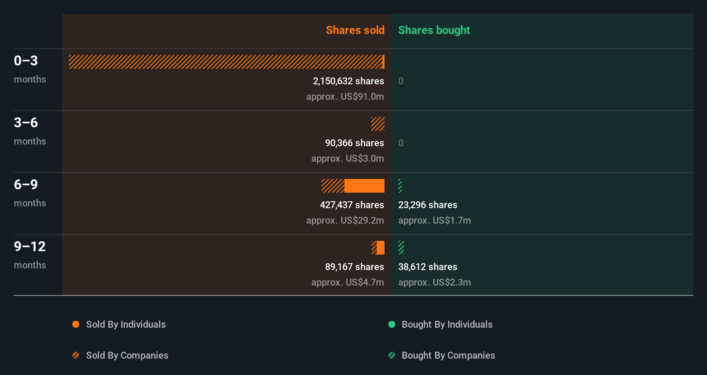Click the green Bought By Individuals legend dot
Image resolution: width=707 pixels, height=375 pixels.
coord(392,324)
